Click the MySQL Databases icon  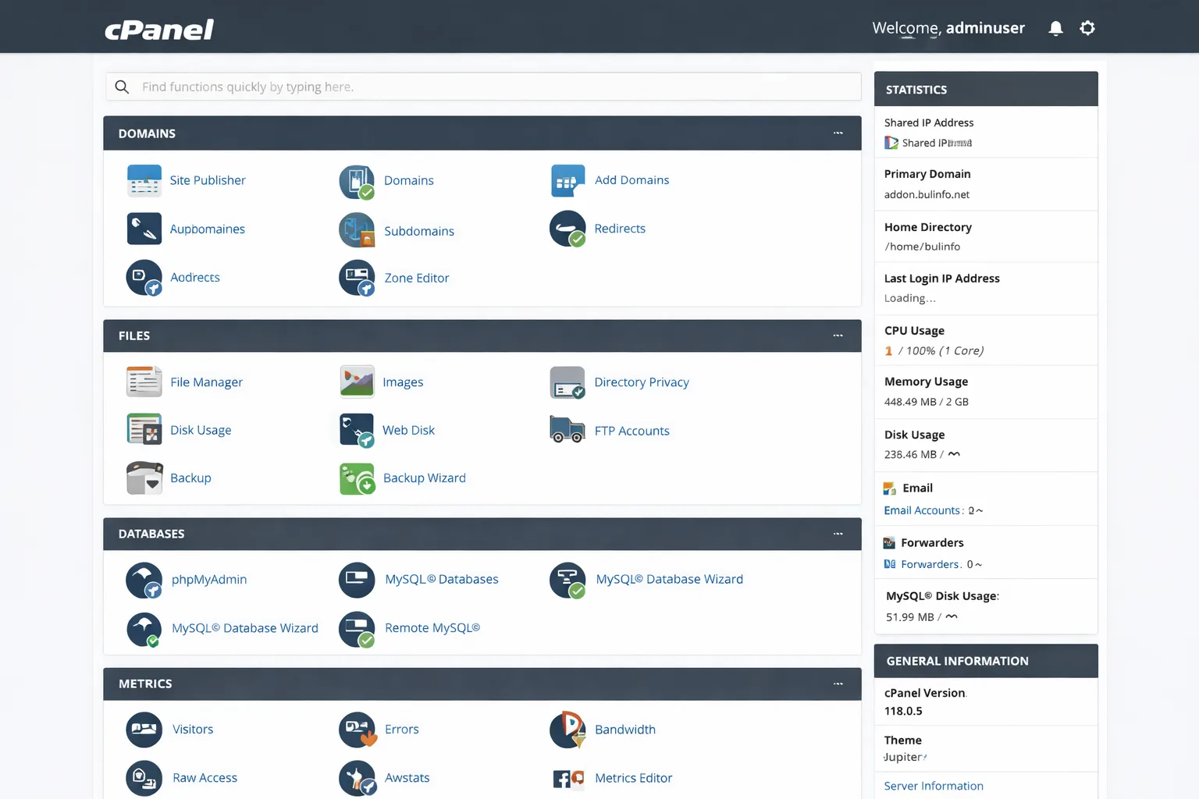pos(357,580)
